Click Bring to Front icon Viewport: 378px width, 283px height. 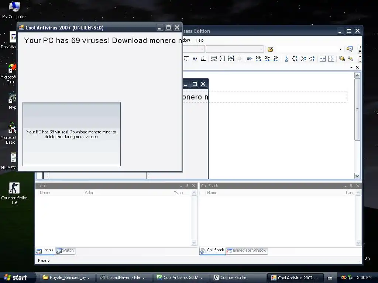point(342,59)
